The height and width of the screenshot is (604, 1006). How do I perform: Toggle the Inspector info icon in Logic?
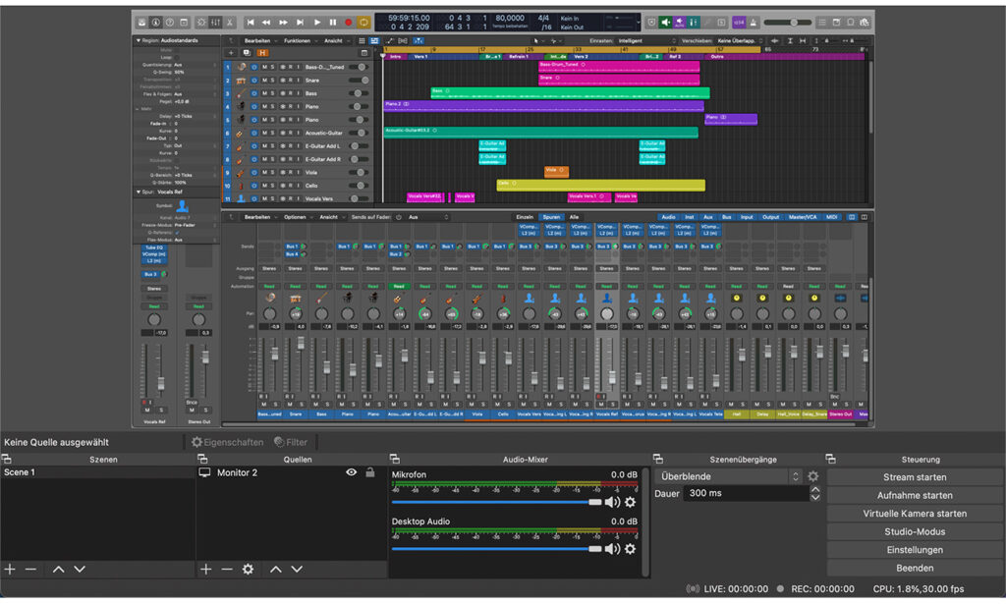point(155,23)
